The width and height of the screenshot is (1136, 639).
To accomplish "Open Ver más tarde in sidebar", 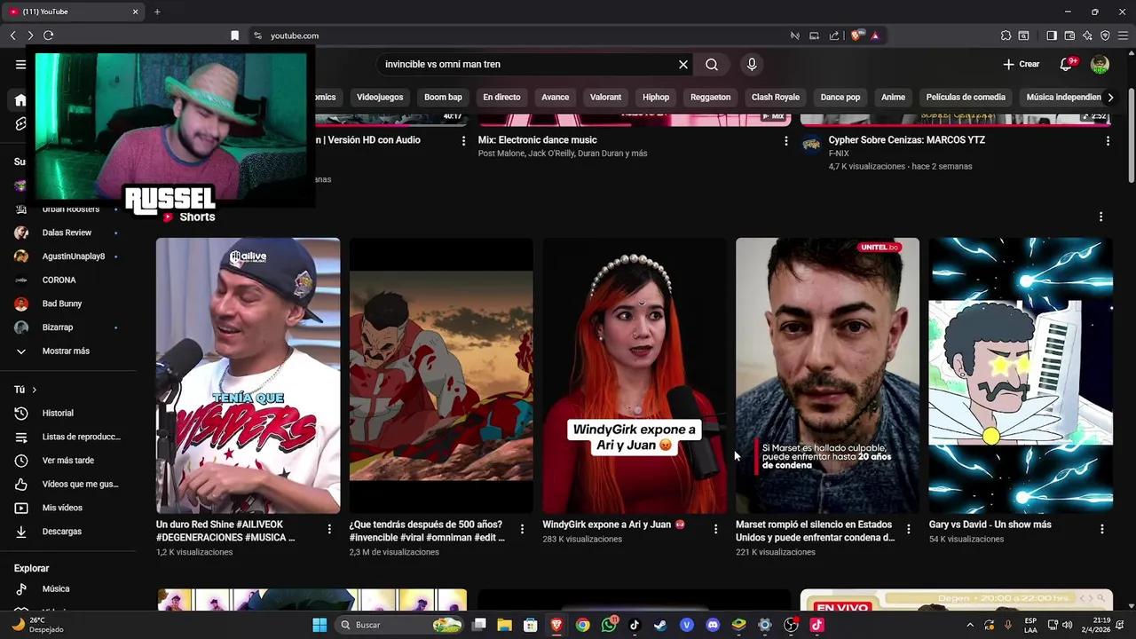I will tap(66, 460).
